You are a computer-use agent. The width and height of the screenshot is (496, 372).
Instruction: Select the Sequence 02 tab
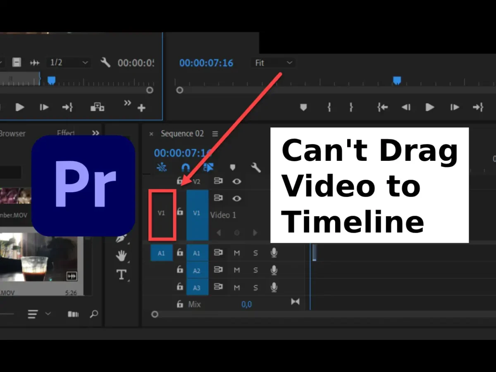click(182, 134)
